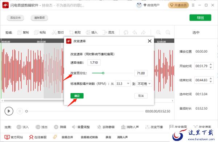
Task: Apply the Fade In (淡入) effect
Action: coord(23,127)
